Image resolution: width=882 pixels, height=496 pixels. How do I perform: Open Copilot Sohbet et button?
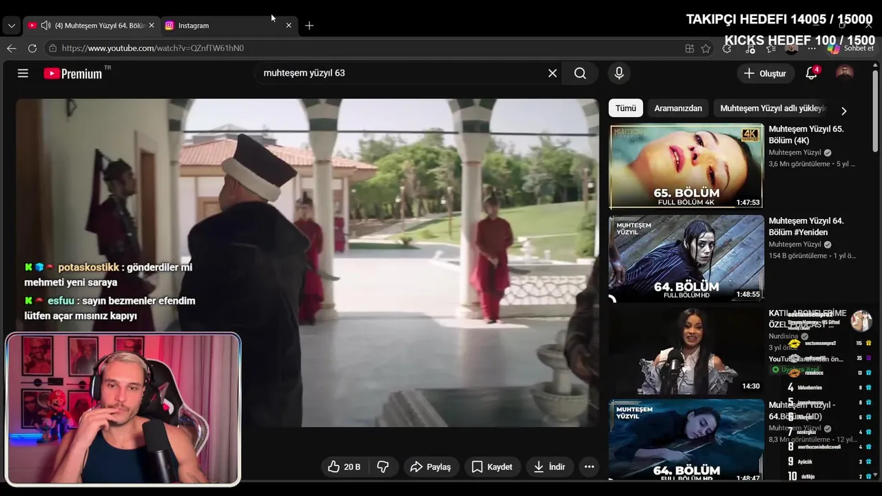(x=850, y=48)
